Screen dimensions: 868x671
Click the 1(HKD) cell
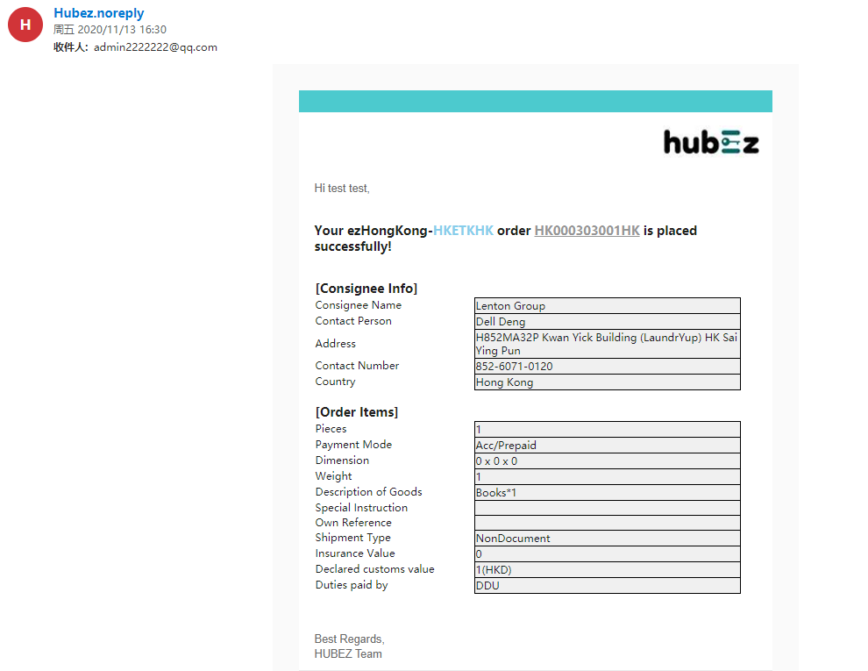pyautogui.click(x=608, y=569)
